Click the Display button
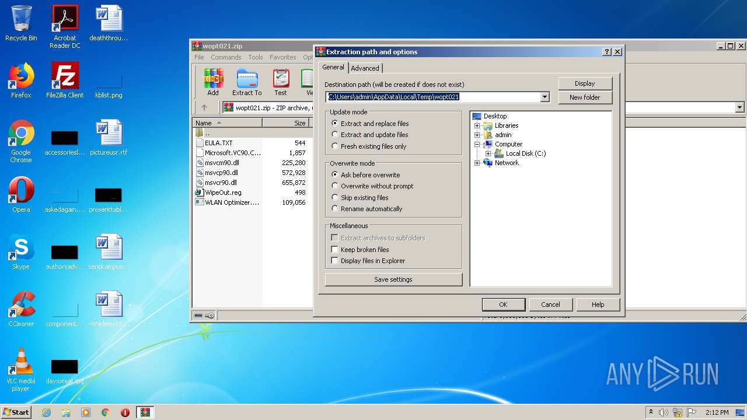 [x=585, y=83]
